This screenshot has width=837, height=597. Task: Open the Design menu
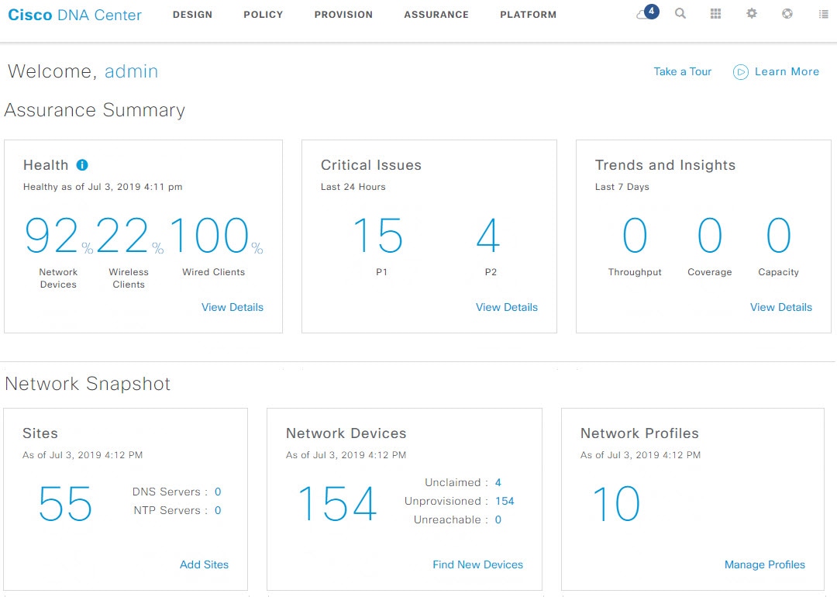coord(192,15)
